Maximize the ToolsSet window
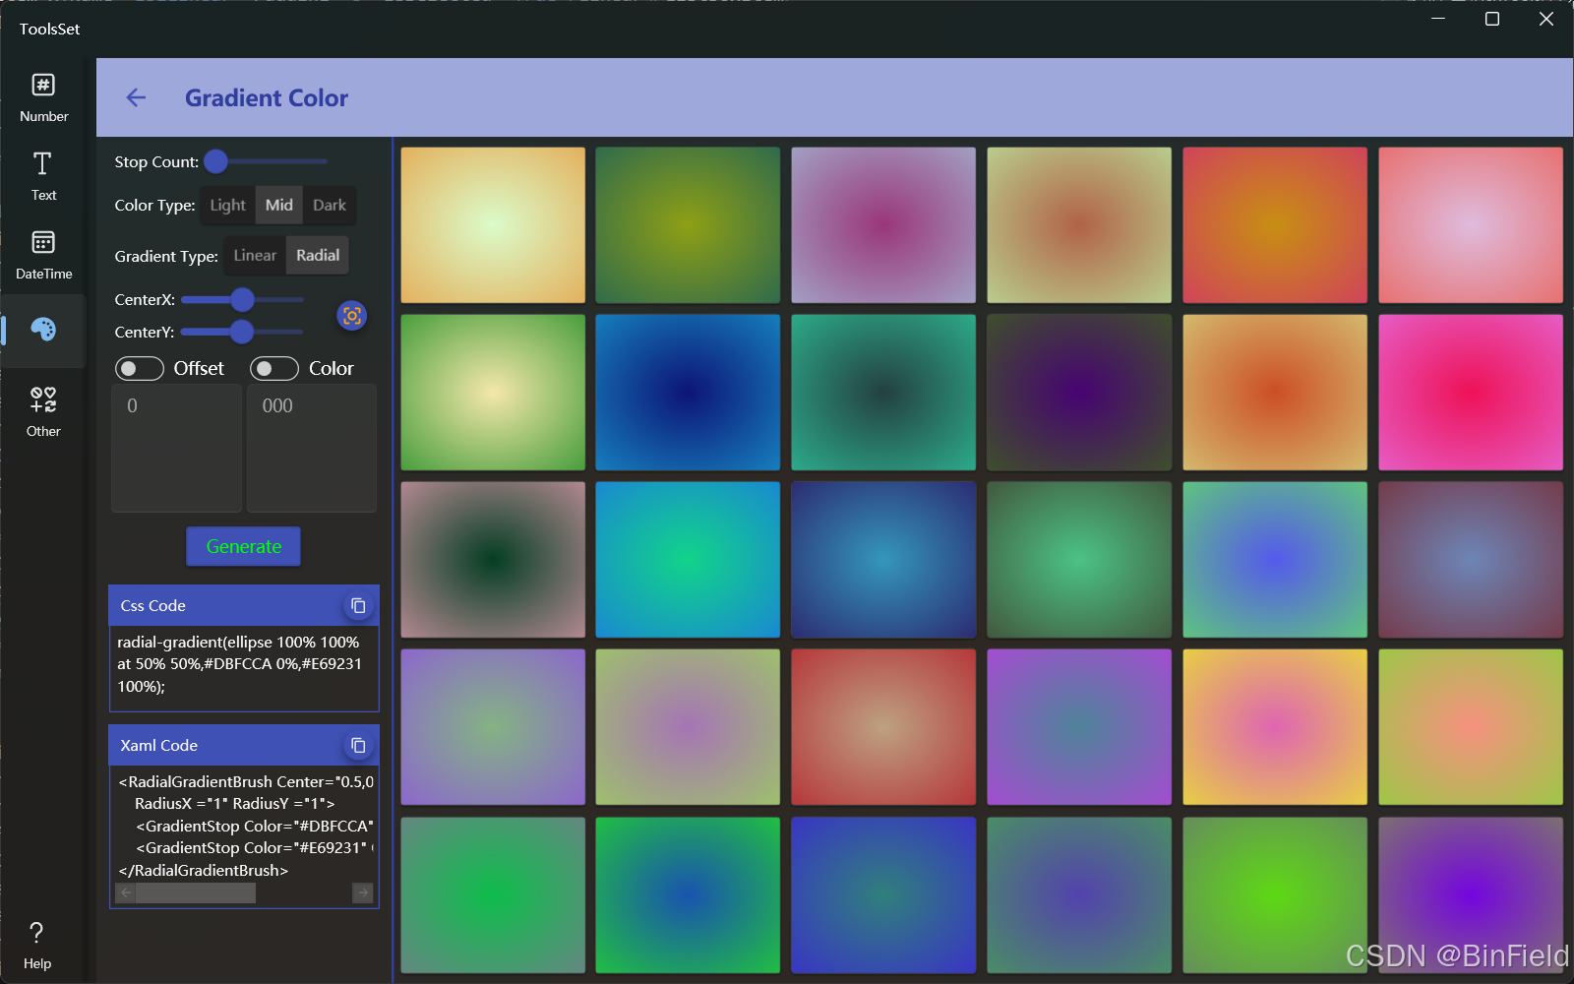The image size is (1574, 984). click(x=1492, y=19)
